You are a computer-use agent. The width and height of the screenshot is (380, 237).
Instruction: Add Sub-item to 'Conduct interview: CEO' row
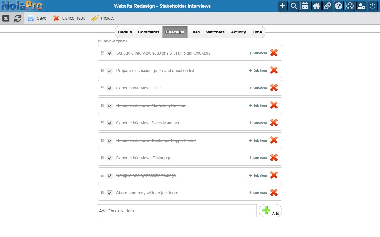click(258, 88)
